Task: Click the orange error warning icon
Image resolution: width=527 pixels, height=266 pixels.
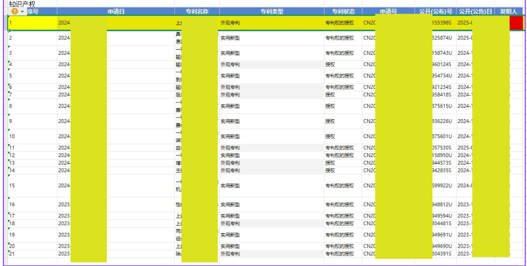Action: 14,11
